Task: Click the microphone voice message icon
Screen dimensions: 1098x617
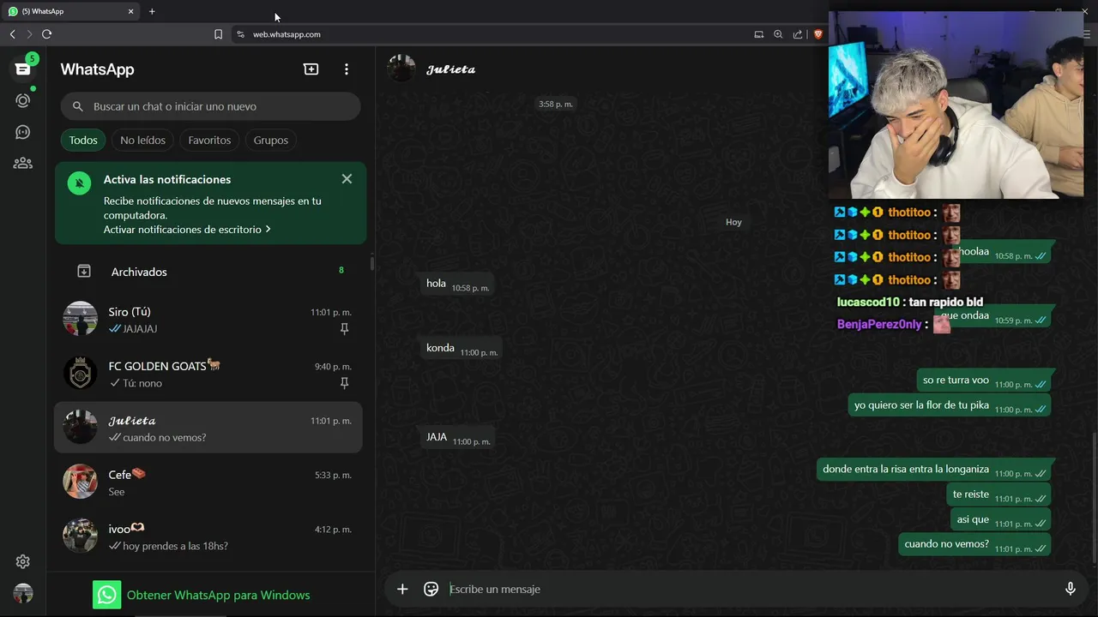Action: (x=1071, y=589)
